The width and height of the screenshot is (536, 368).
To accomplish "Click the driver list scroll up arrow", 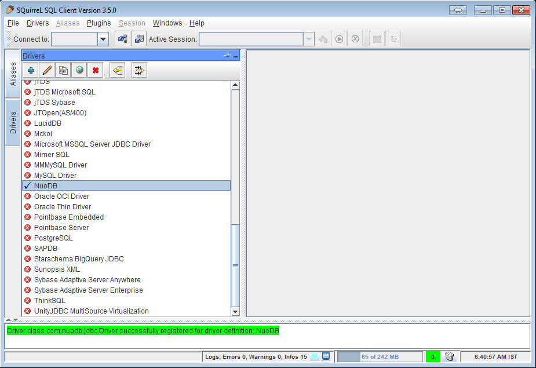I will [x=235, y=85].
